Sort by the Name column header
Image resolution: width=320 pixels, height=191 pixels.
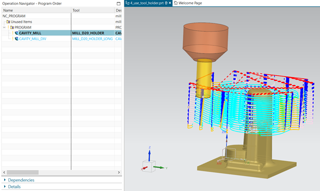[x=36, y=10]
